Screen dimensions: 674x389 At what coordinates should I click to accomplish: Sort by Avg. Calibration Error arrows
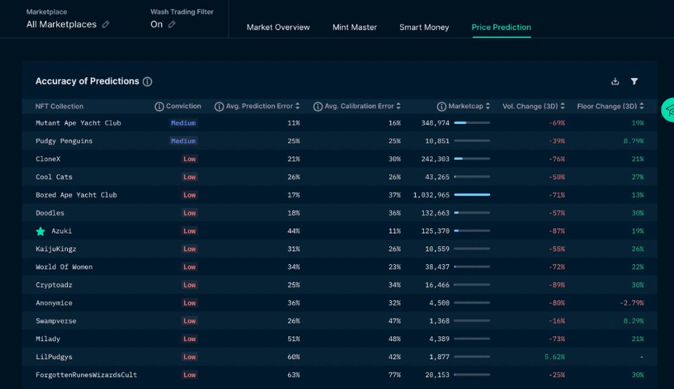point(399,106)
